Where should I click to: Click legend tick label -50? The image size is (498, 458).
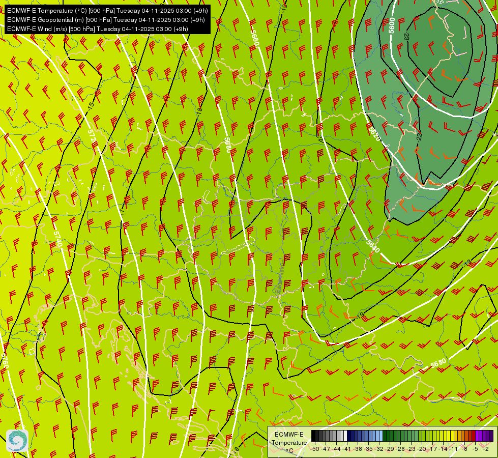click(315, 449)
